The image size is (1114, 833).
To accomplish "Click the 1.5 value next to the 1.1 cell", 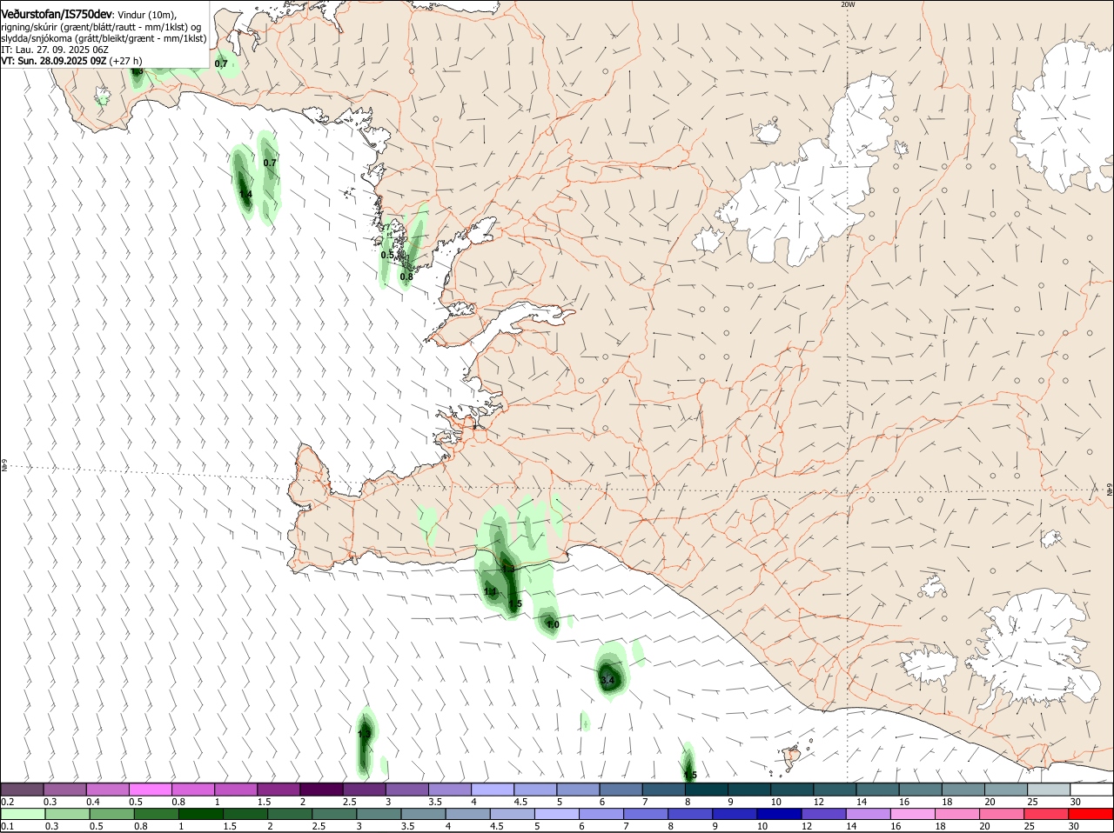I will (515, 603).
